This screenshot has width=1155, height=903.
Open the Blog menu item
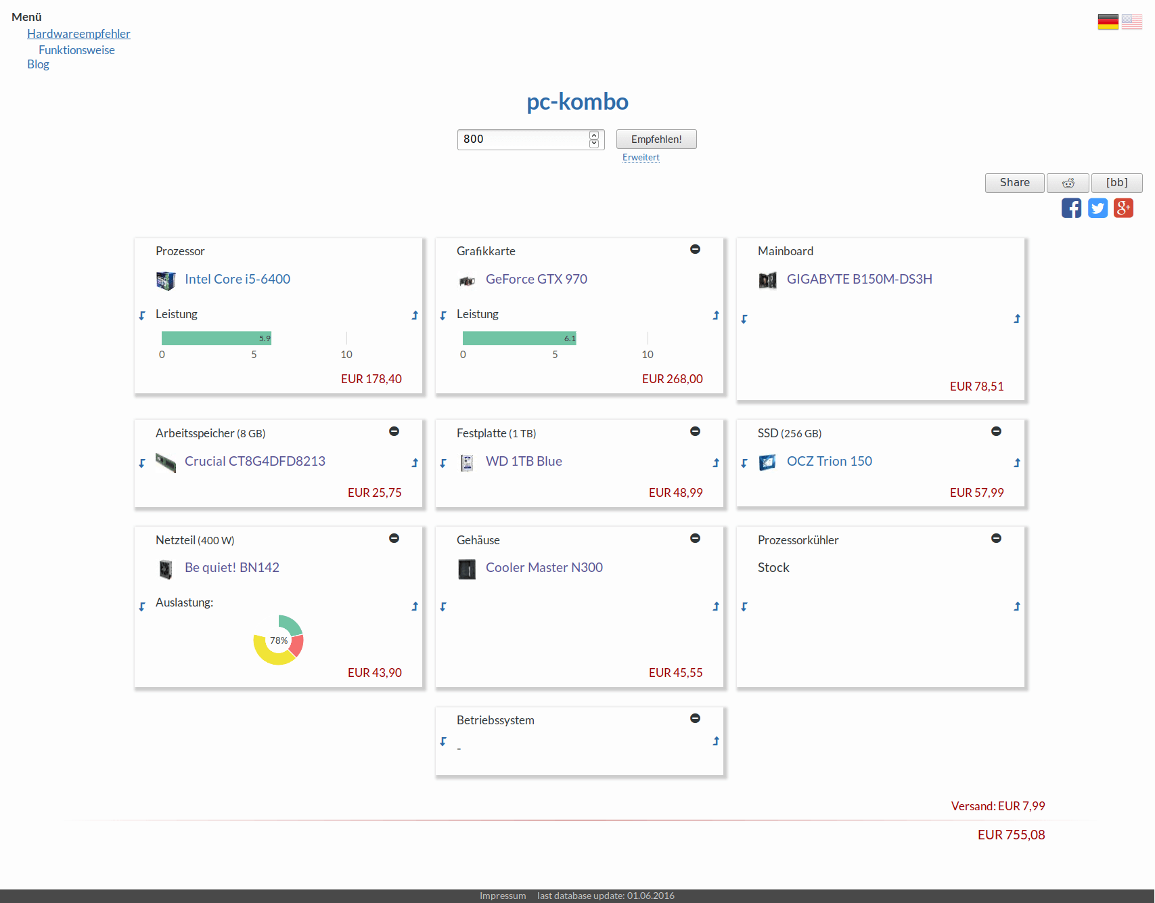tap(38, 64)
